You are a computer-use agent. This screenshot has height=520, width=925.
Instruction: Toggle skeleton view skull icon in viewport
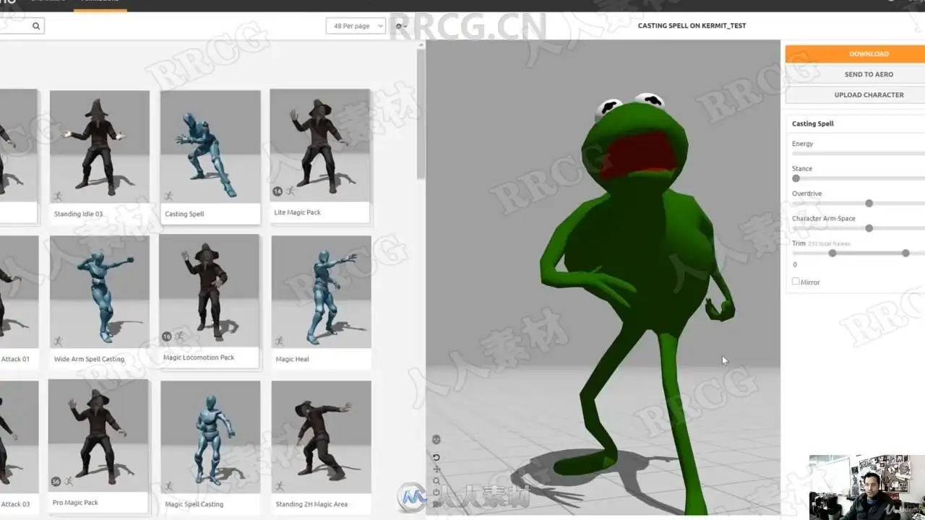point(436,440)
